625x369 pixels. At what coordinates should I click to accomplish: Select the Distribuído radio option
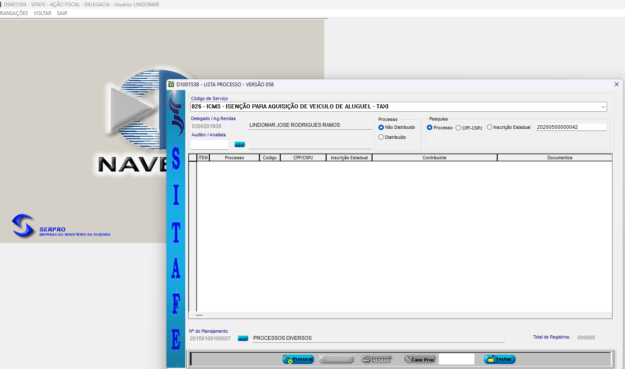(381, 137)
